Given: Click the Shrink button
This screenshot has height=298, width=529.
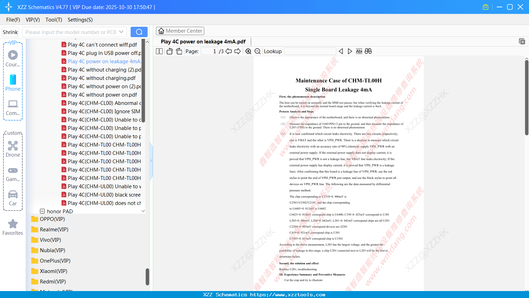Looking at the screenshot, I should pyautogui.click(x=10, y=32).
